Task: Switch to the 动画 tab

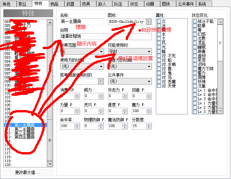Action: tap(152, 4)
